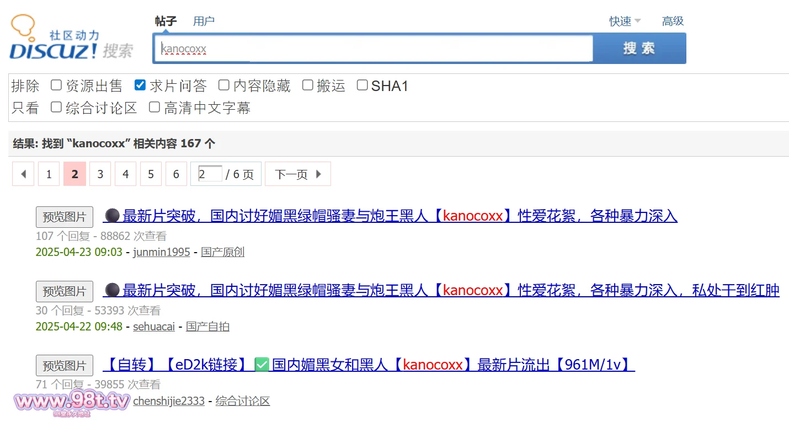Screen dimensions: 789x422
Task: Click the previous page arrow
Action: point(23,174)
